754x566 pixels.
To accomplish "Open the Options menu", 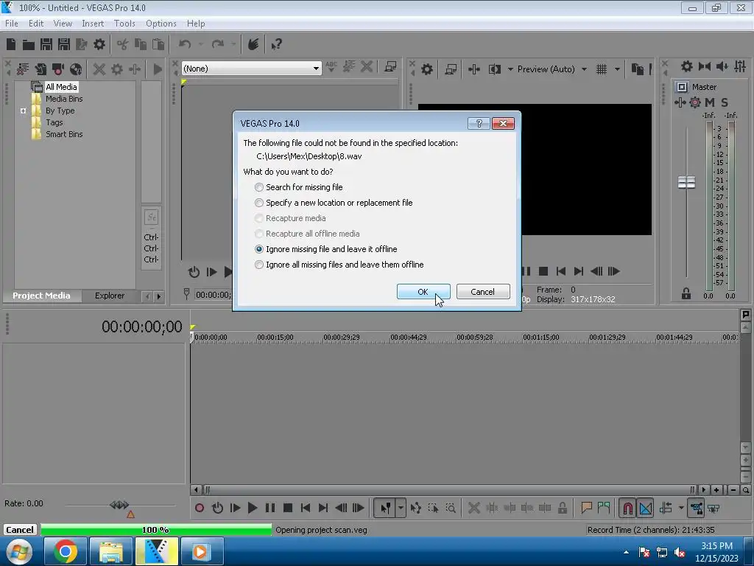I will point(161,24).
